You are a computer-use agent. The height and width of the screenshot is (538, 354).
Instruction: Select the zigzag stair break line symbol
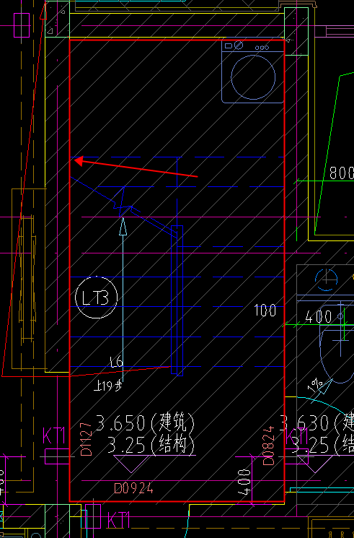(x=123, y=201)
